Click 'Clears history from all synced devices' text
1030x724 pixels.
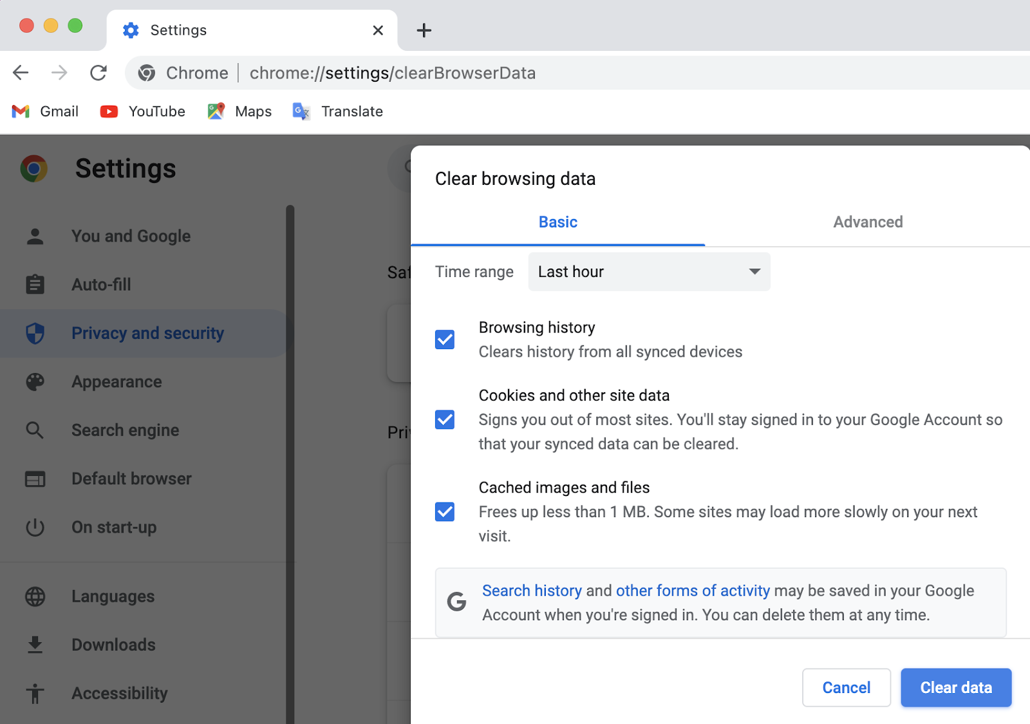(610, 352)
